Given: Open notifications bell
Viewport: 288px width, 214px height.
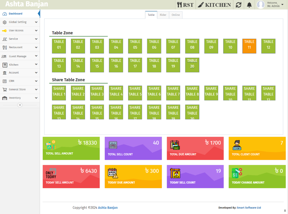Looking at the screenshot, I should 249,5.
